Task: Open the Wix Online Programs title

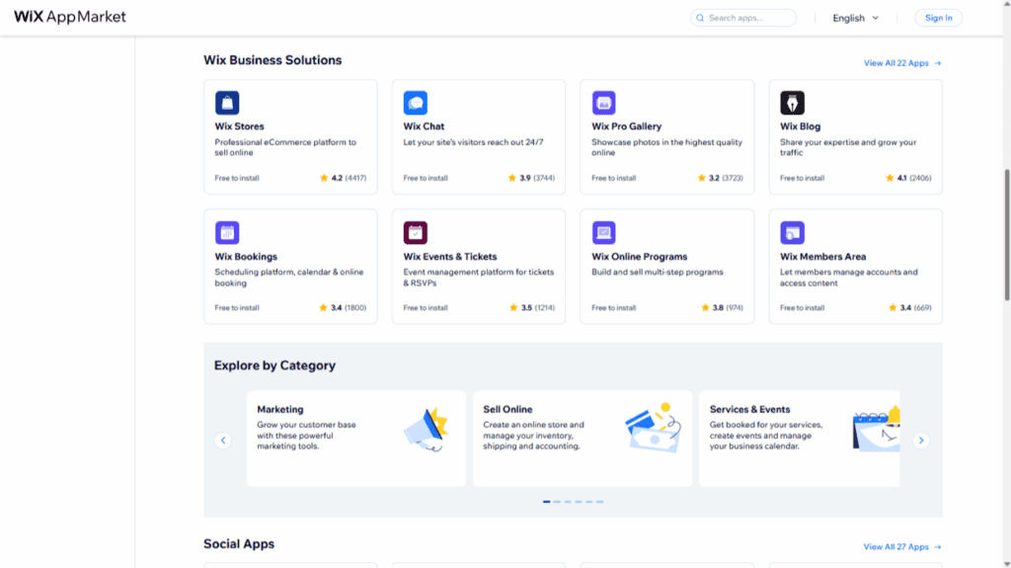Action: pyautogui.click(x=640, y=256)
